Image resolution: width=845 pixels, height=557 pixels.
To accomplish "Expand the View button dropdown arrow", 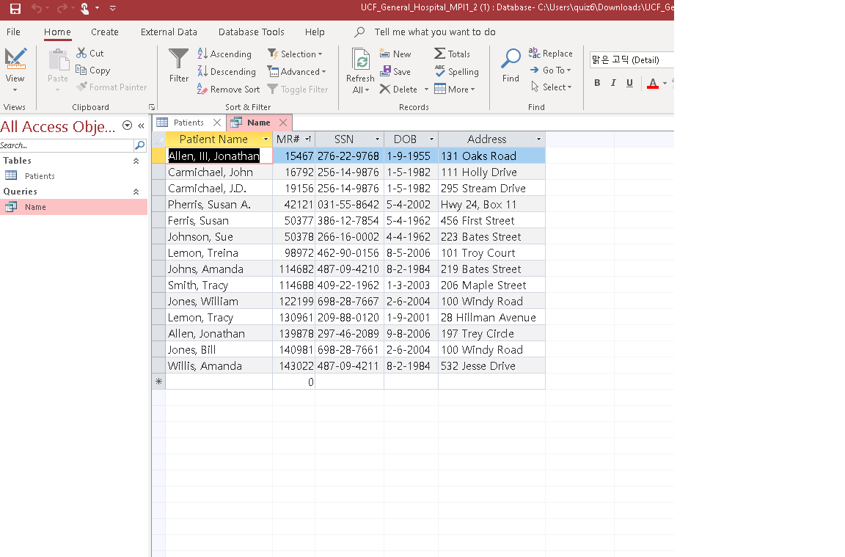I will tap(15, 90).
